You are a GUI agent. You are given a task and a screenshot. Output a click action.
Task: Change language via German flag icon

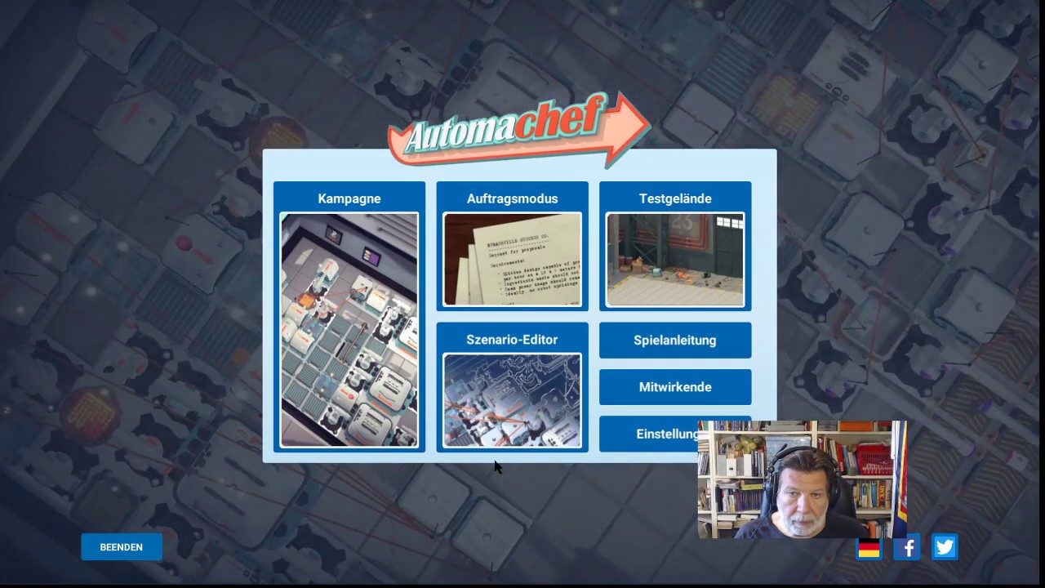point(869,548)
